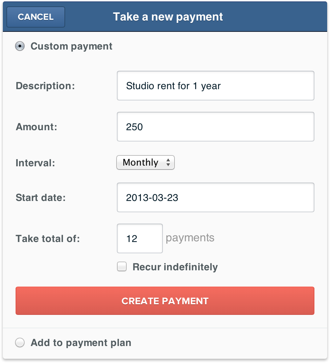Click the gray payments suffix text
This screenshot has height=363, width=330.
pos(190,238)
